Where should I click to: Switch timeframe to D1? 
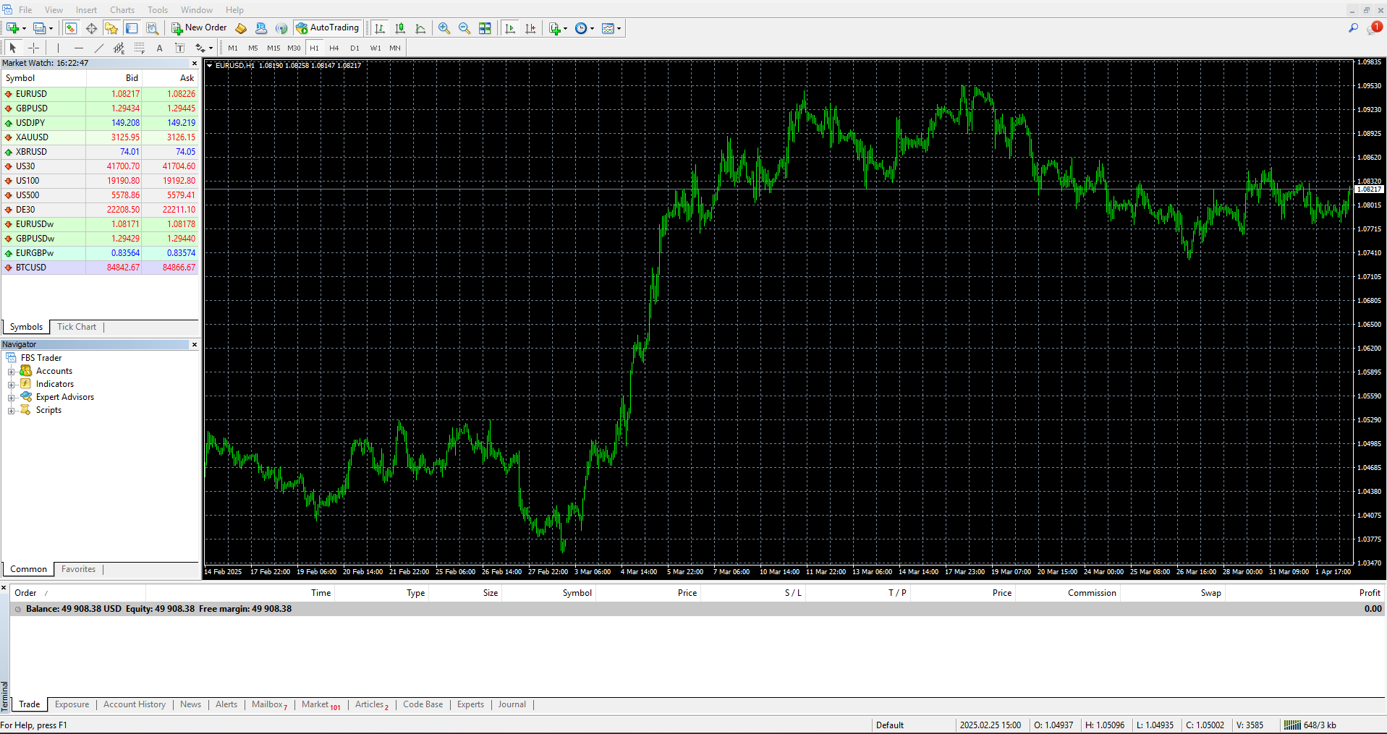pyautogui.click(x=355, y=48)
